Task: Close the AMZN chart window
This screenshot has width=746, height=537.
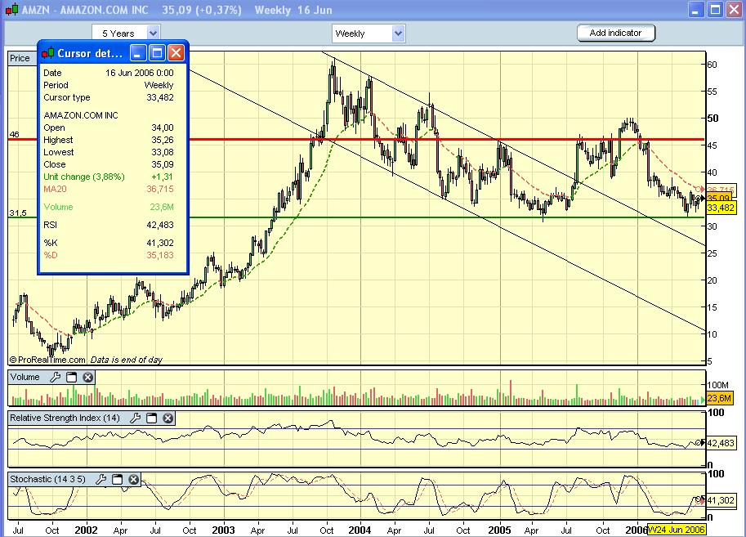Action: pos(734,10)
